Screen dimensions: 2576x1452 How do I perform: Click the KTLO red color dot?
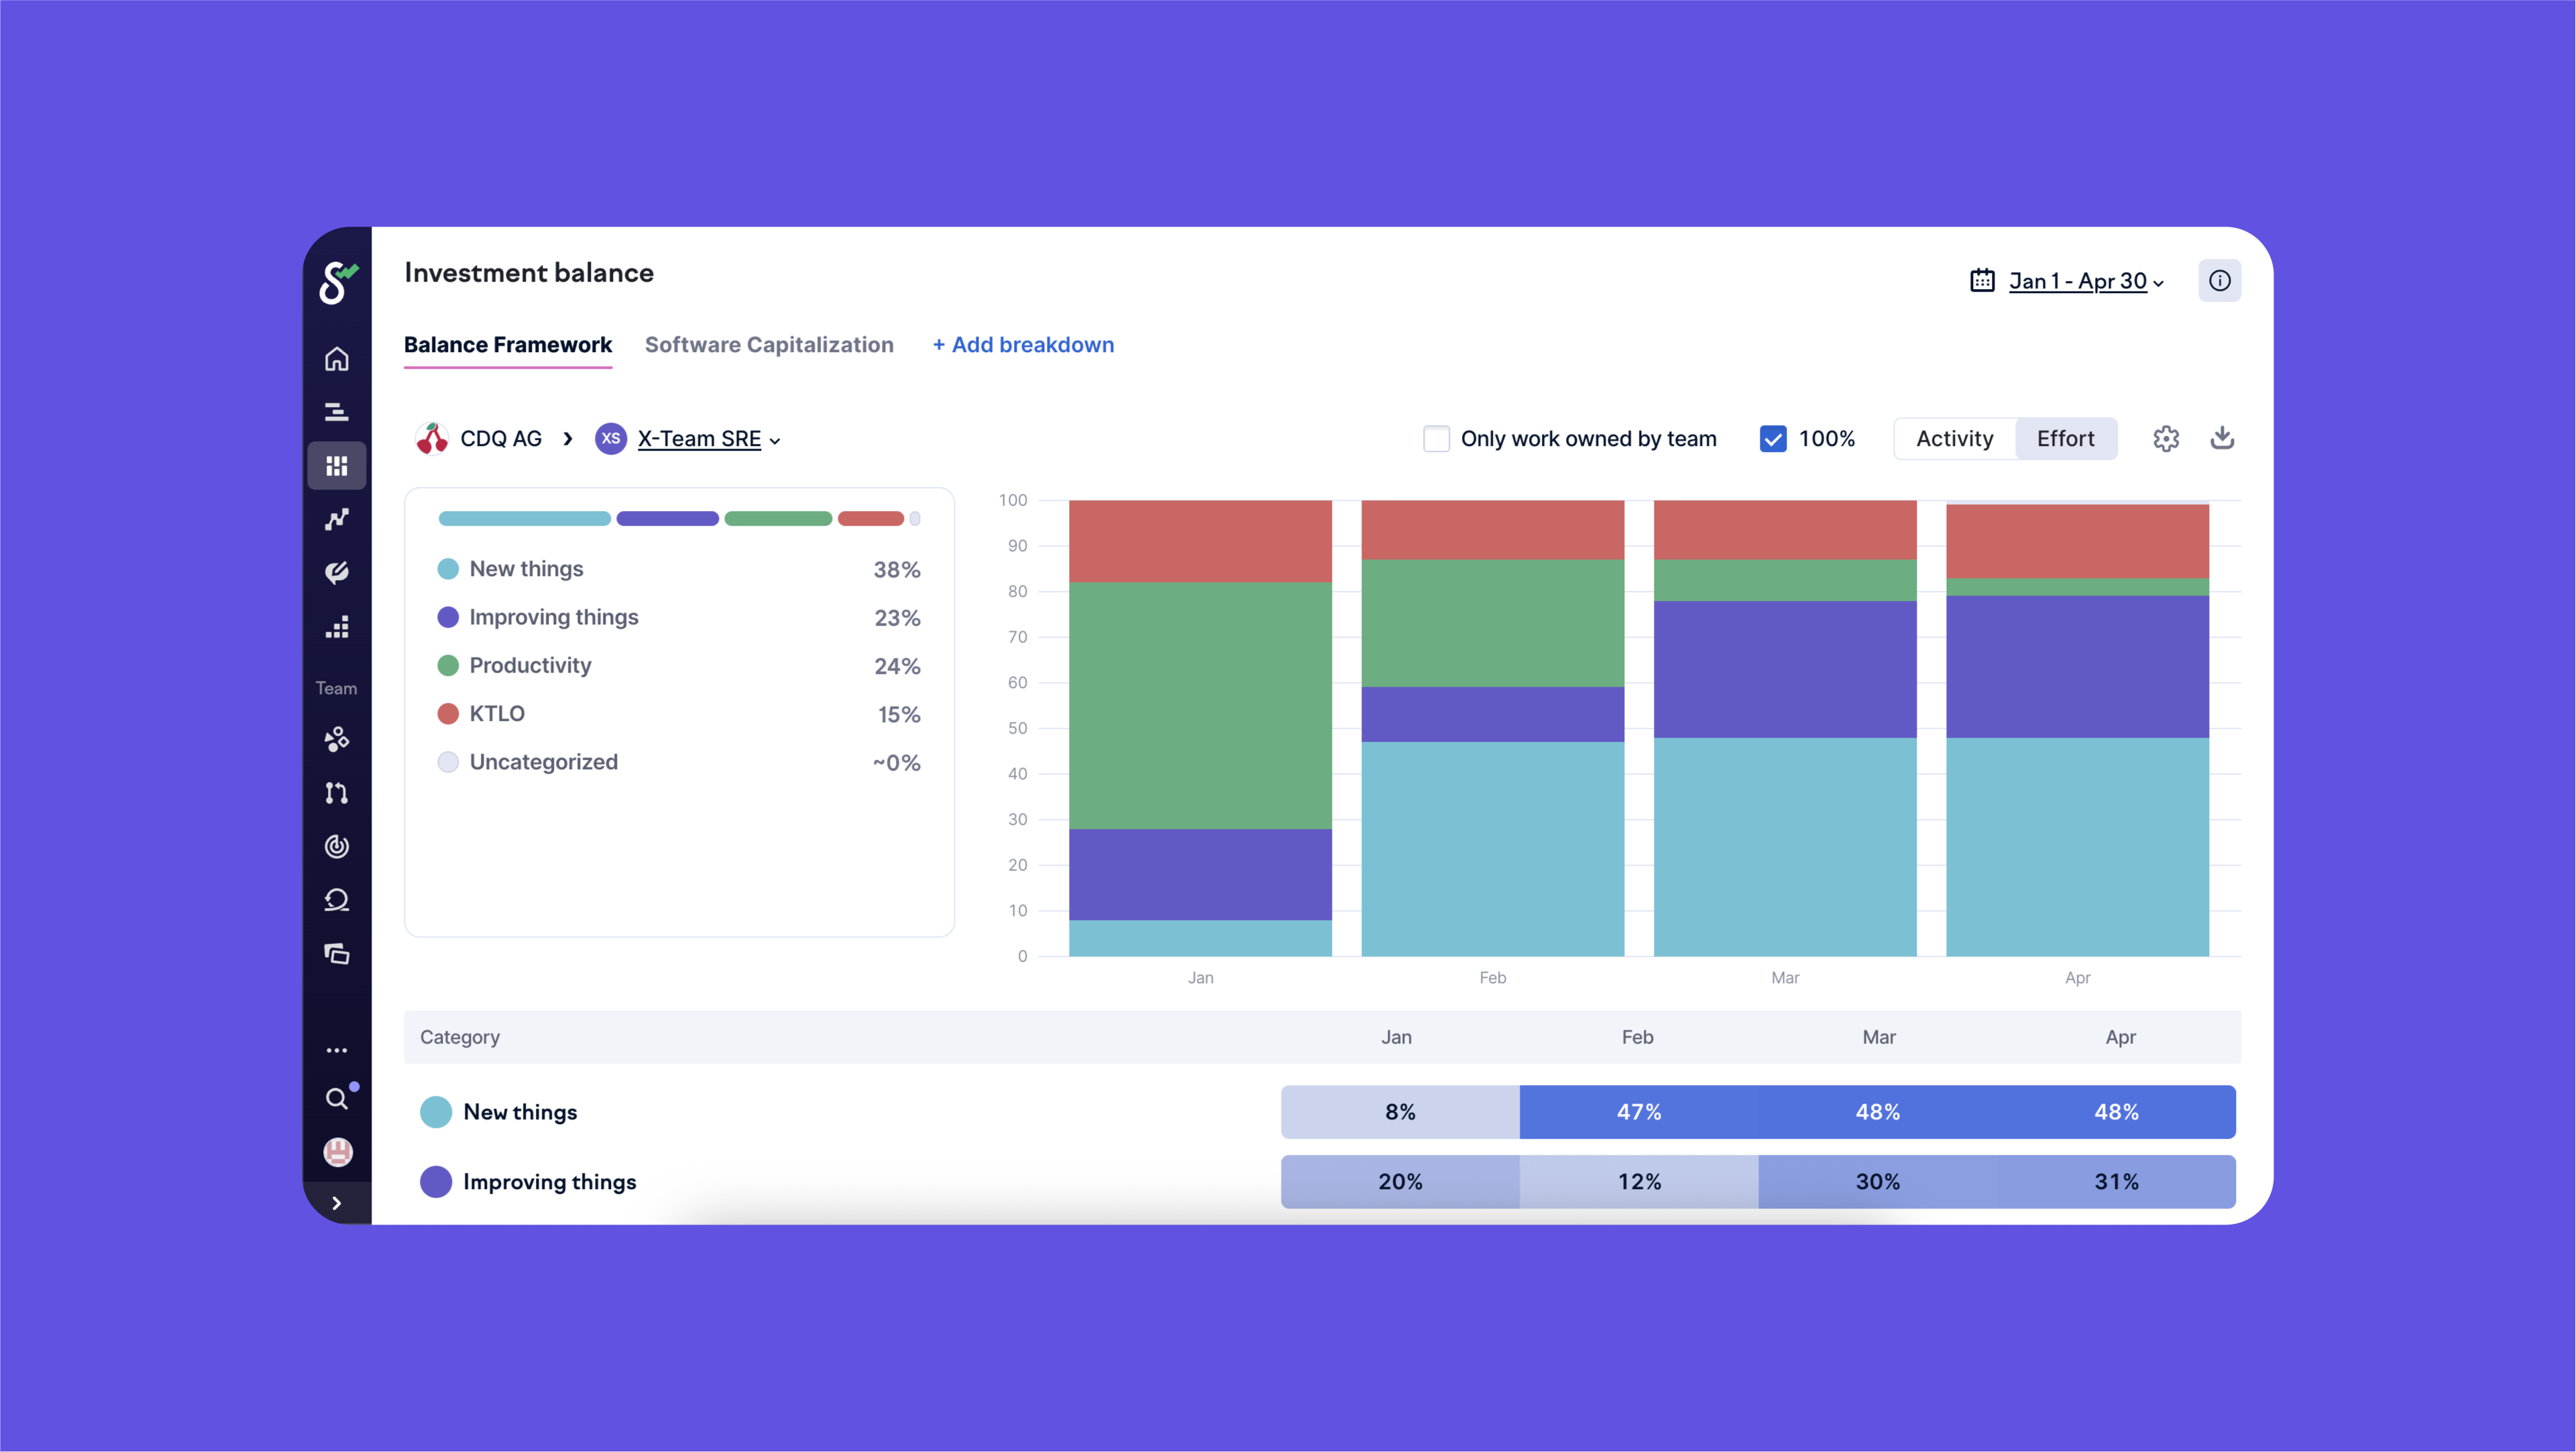pyautogui.click(x=448, y=713)
